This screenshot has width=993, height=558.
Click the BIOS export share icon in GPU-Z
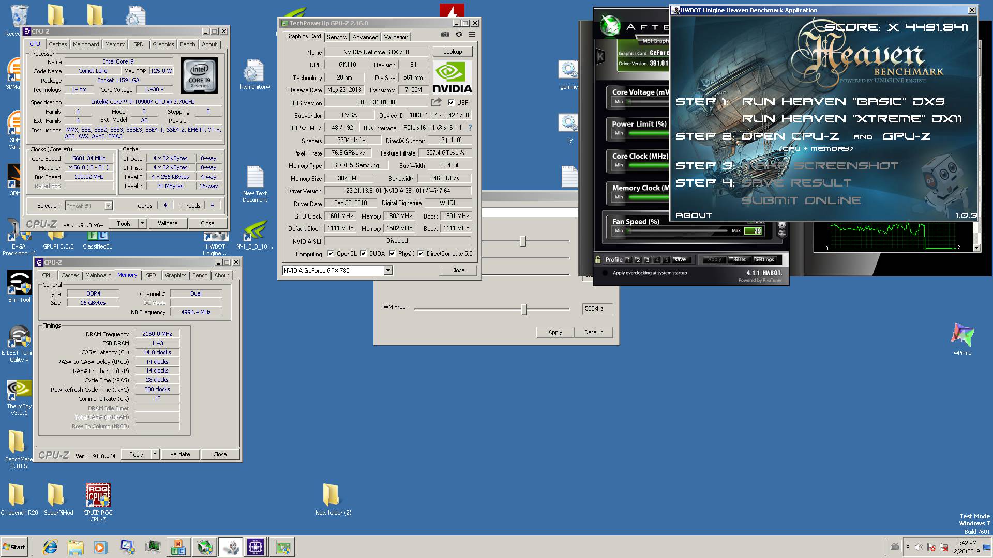tap(436, 102)
